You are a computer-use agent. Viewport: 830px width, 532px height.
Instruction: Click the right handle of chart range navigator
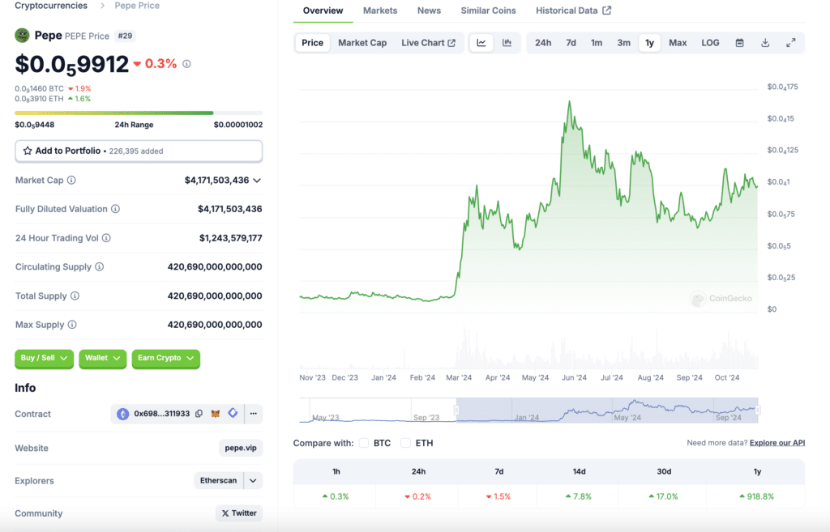pos(758,410)
